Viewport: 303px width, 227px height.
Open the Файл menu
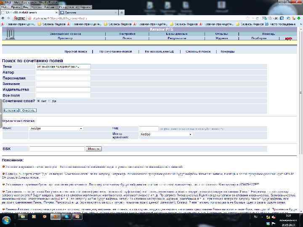coord(4,7)
